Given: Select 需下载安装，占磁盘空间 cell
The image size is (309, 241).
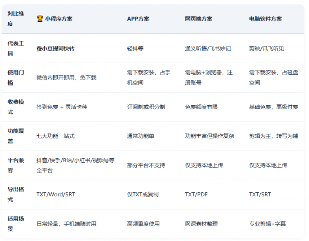Looking at the screenshot, I should [273, 78].
